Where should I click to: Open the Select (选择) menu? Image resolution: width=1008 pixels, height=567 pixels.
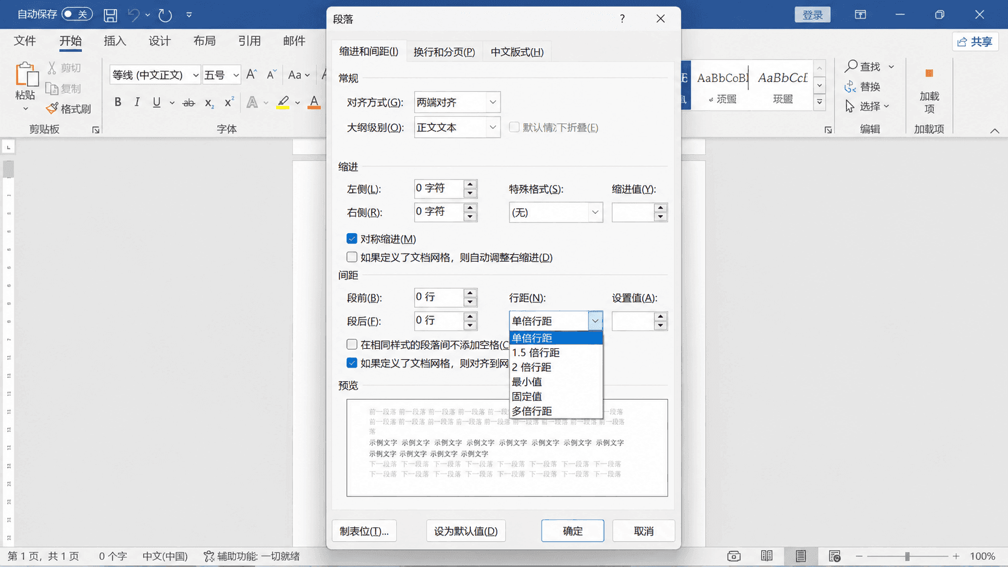pyautogui.click(x=867, y=106)
